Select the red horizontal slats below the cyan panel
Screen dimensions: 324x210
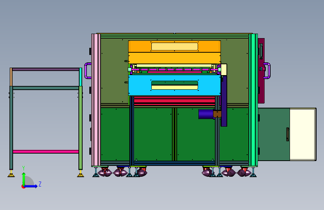coord(175,101)
